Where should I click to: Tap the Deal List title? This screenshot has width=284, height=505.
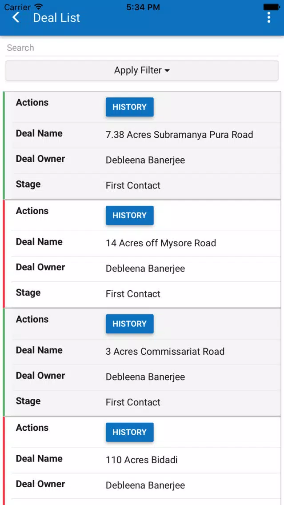(57, 18)
